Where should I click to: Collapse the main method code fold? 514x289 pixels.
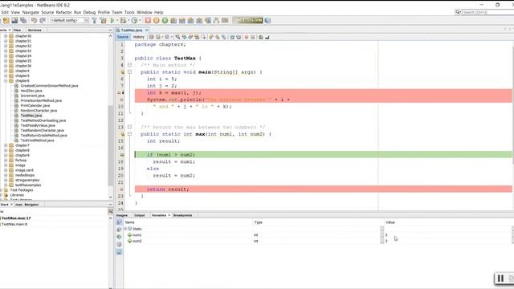(x=129, y=71)
